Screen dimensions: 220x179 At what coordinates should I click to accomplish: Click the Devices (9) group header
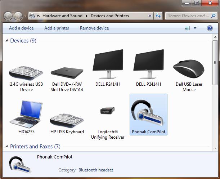[23, 41]
